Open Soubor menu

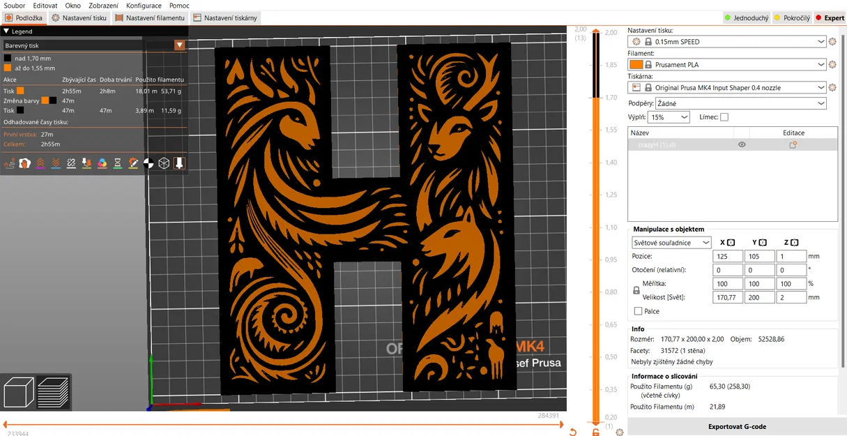click(x=15, y=6)
